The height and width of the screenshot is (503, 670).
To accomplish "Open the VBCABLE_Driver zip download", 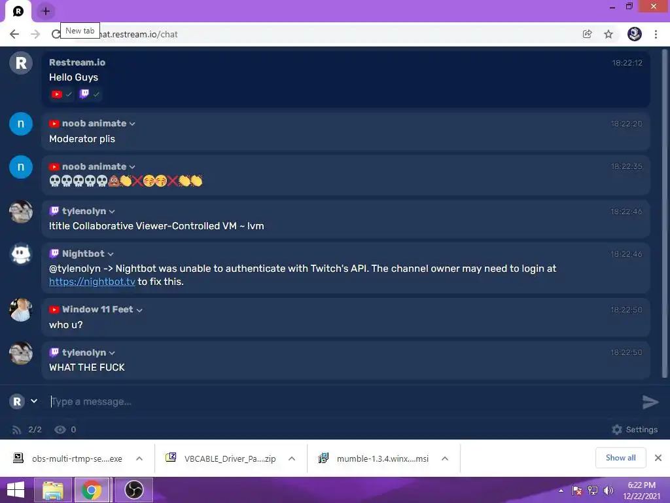I will (221, 458).
